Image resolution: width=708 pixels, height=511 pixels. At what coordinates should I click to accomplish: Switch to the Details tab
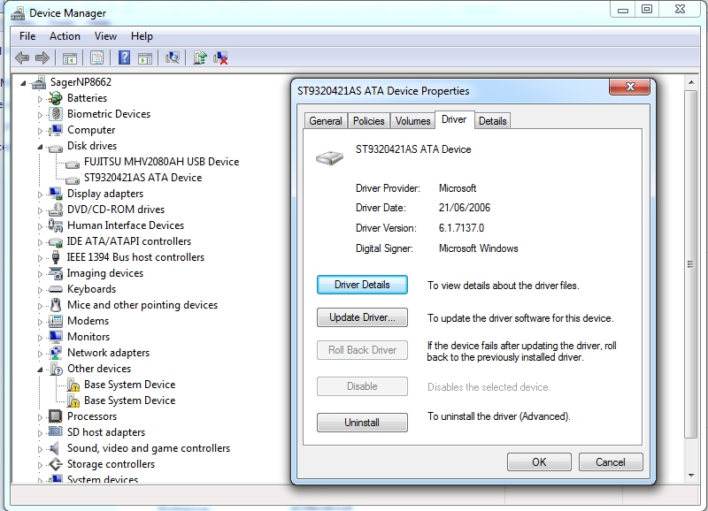point(492,121)
